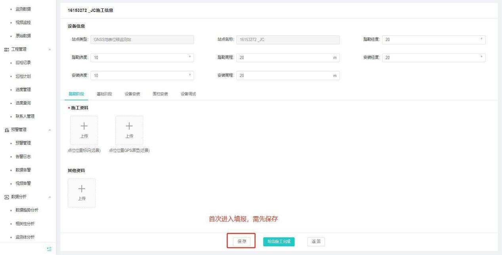Click the upload plus for 点位位置GPS屏显(近景)
The image size is (502, 255).
coord(129,126)
